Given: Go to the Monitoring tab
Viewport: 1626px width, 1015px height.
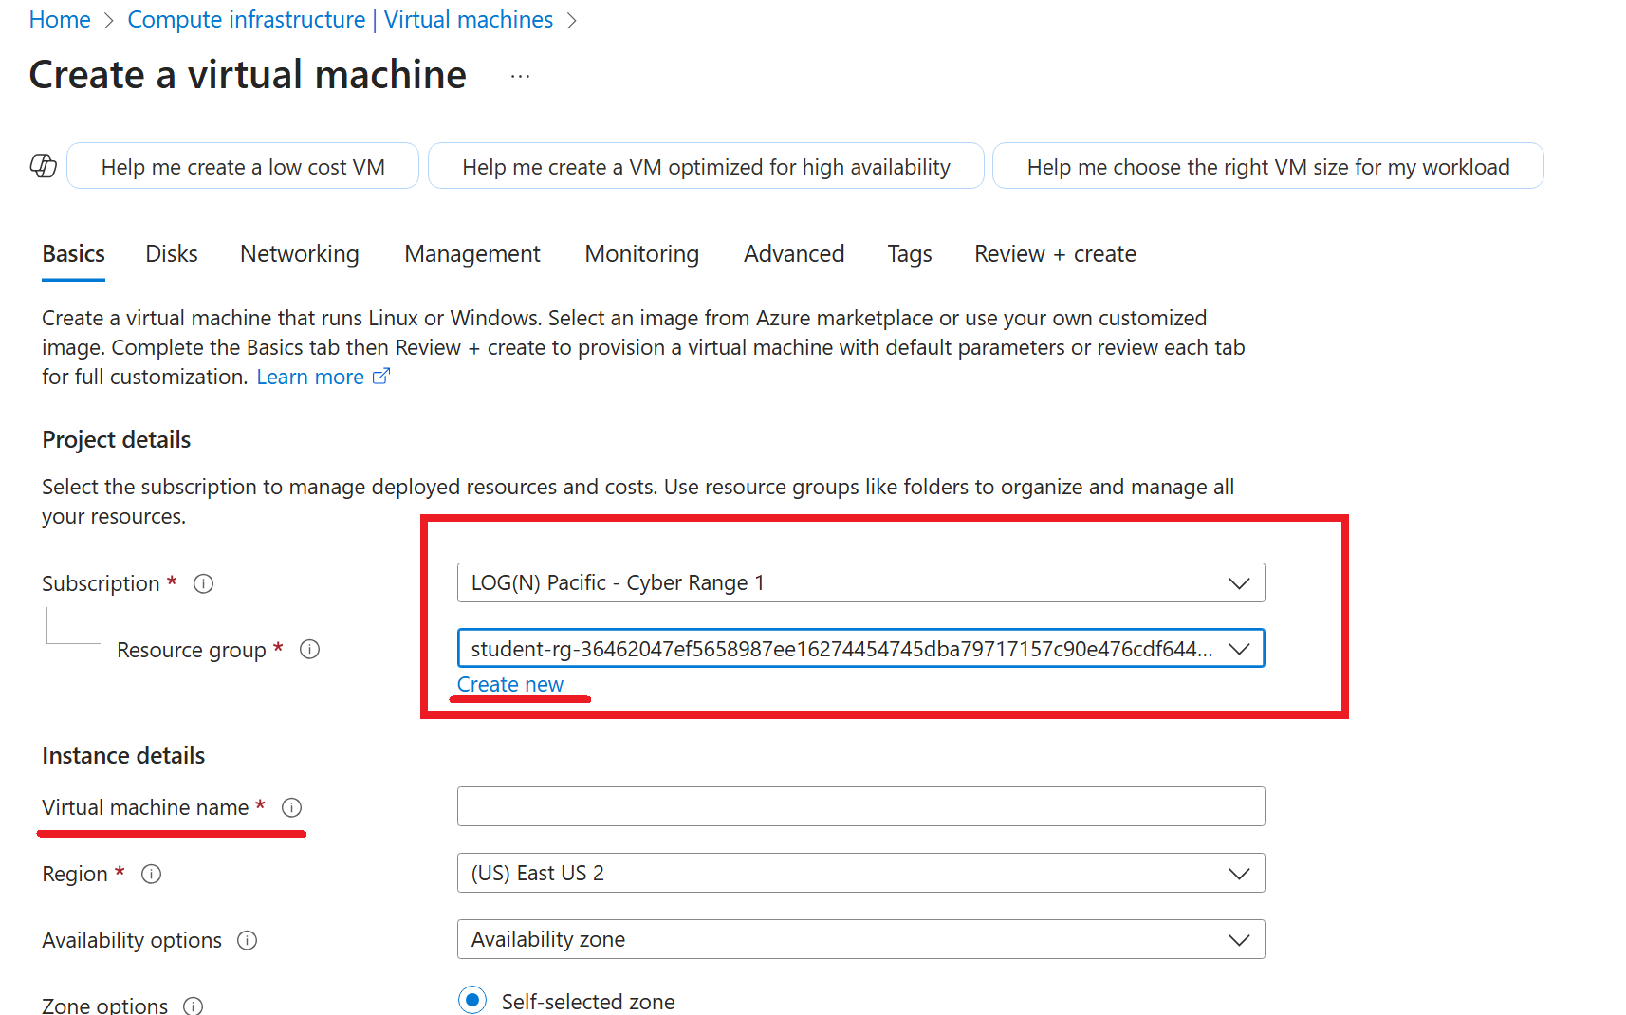Looking at the screenshot, I should click(642, 254).
